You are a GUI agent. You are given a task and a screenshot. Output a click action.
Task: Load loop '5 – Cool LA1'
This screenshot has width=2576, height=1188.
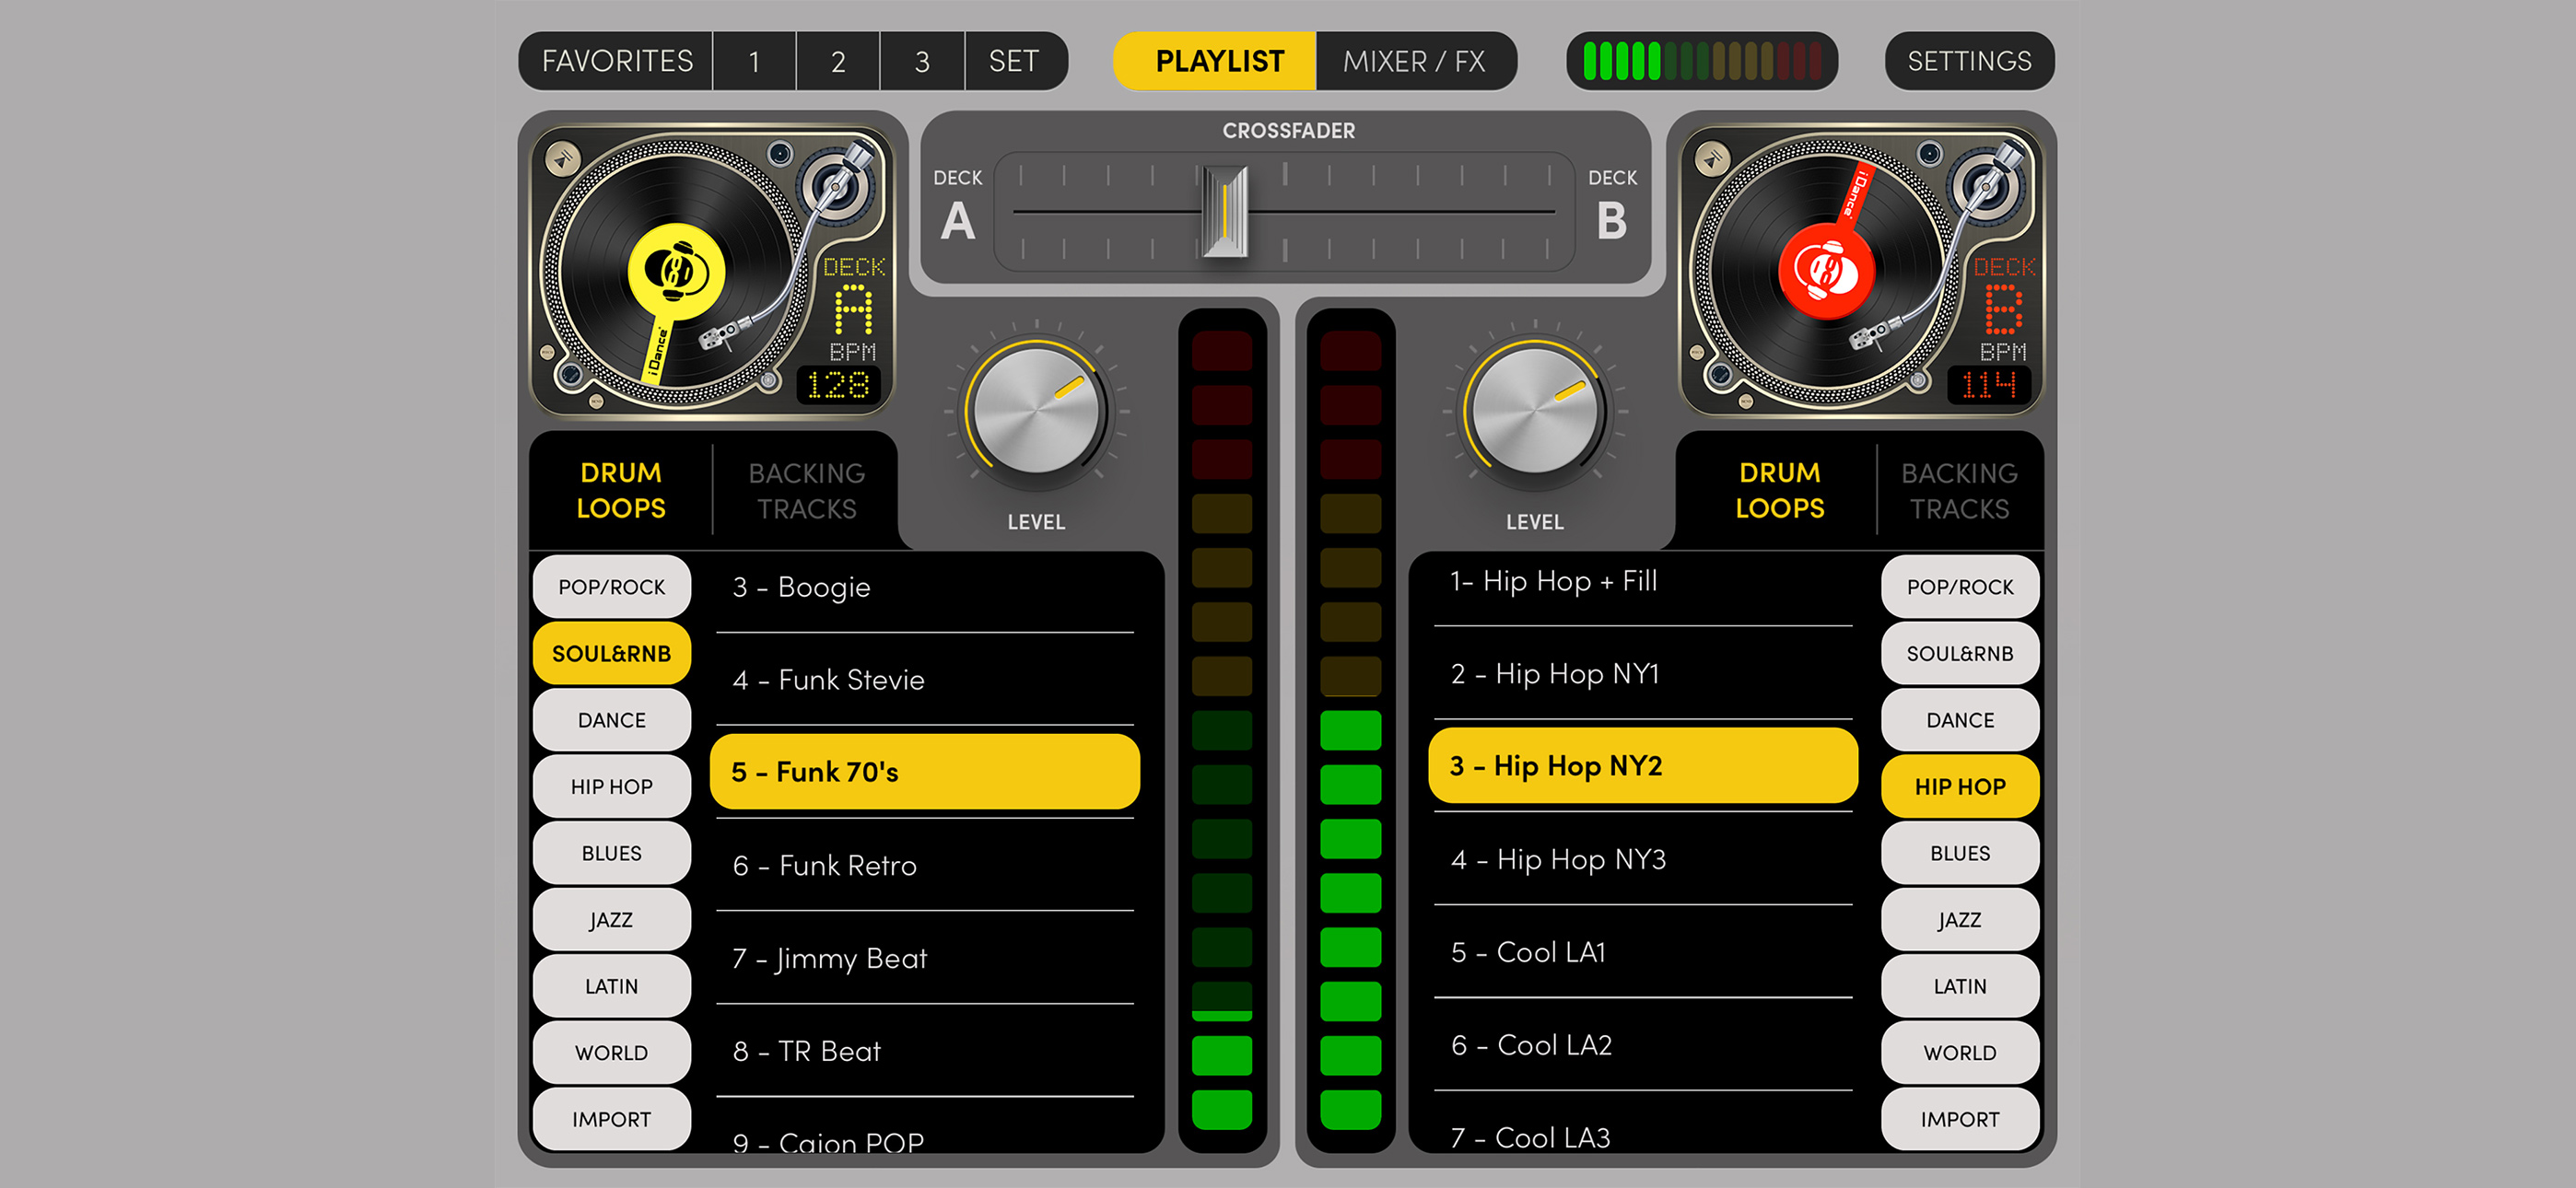(1643, 952)
